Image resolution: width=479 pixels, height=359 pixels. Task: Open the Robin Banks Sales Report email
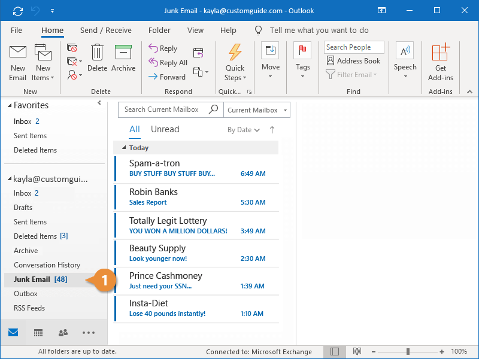point(197,197)
